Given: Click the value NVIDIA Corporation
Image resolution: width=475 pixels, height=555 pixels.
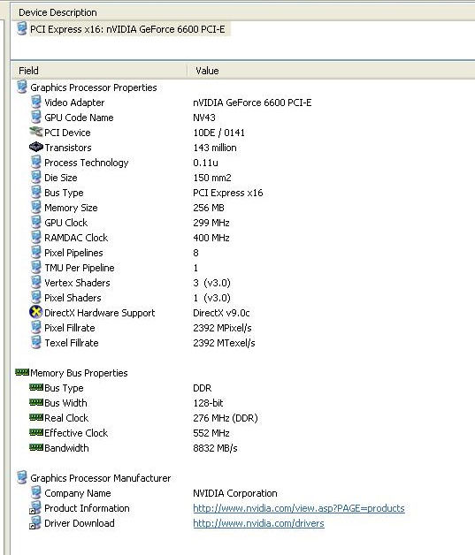Looking at the screenshot, I should 234,493.
